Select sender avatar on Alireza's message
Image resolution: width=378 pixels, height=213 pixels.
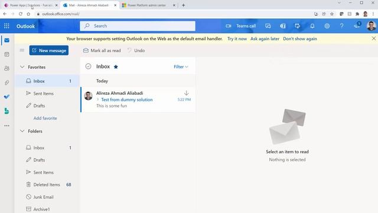pyautogui.click(x=88, y=96)
